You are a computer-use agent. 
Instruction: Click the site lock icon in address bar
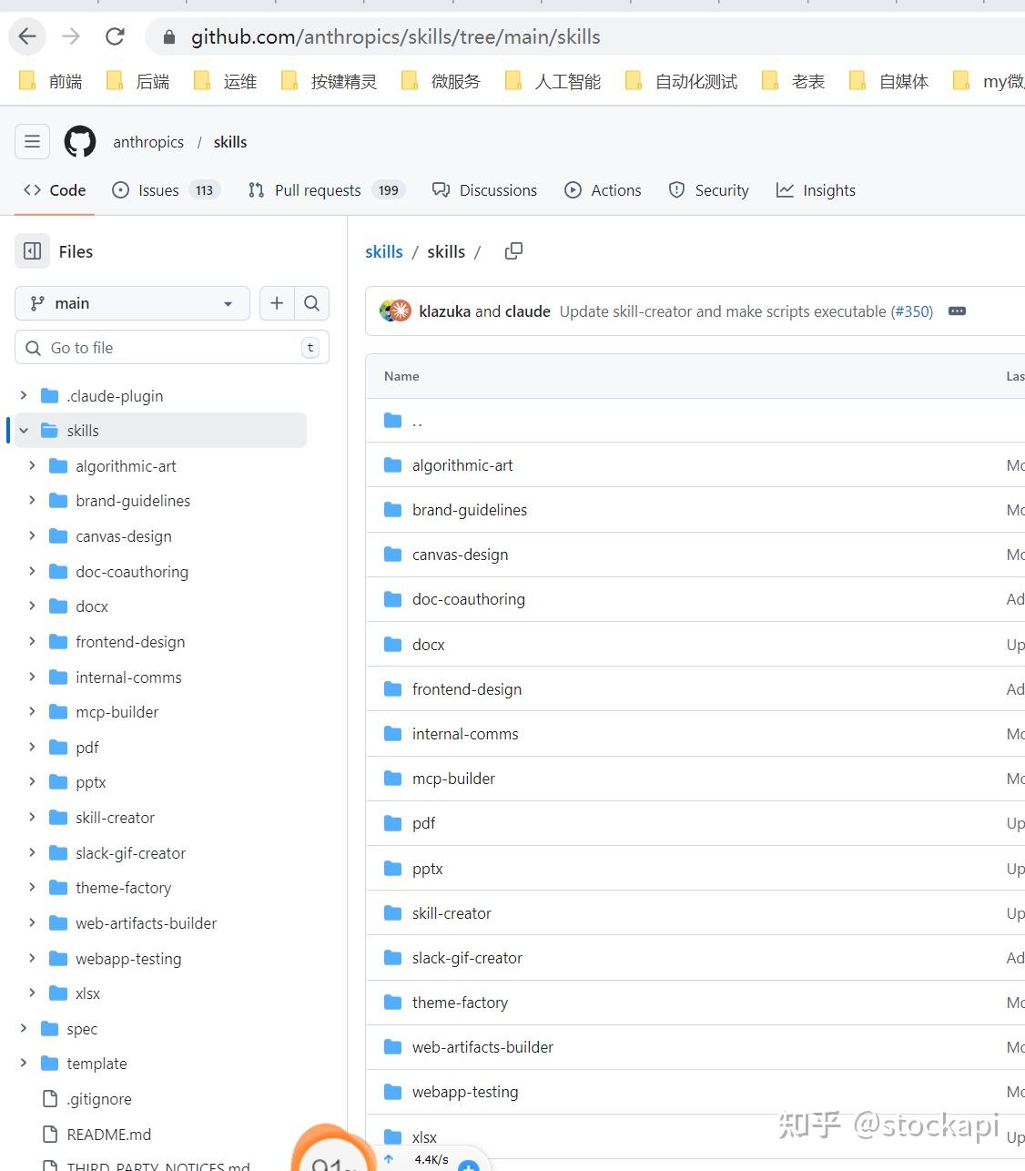coord(168,37)
